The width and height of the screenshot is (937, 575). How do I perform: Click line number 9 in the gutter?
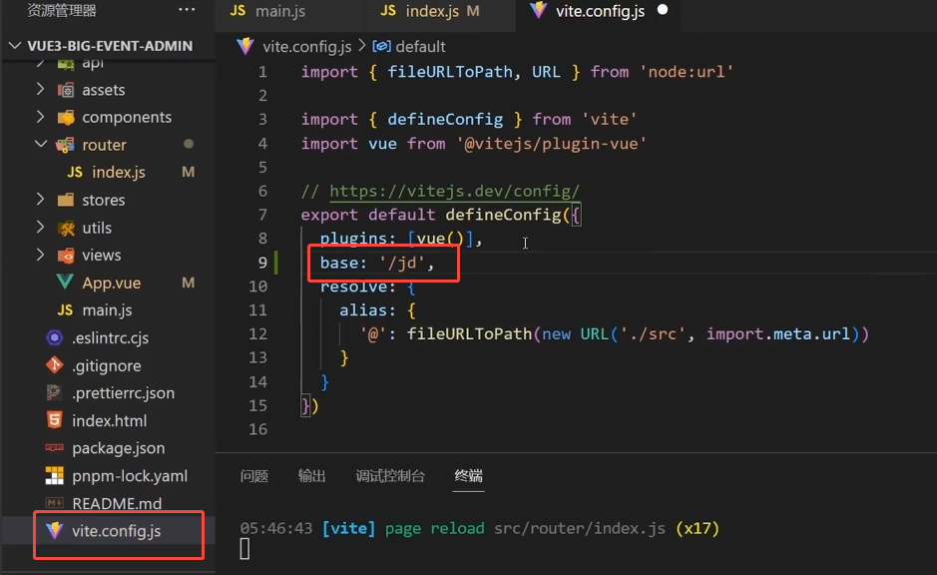point(262,263)
